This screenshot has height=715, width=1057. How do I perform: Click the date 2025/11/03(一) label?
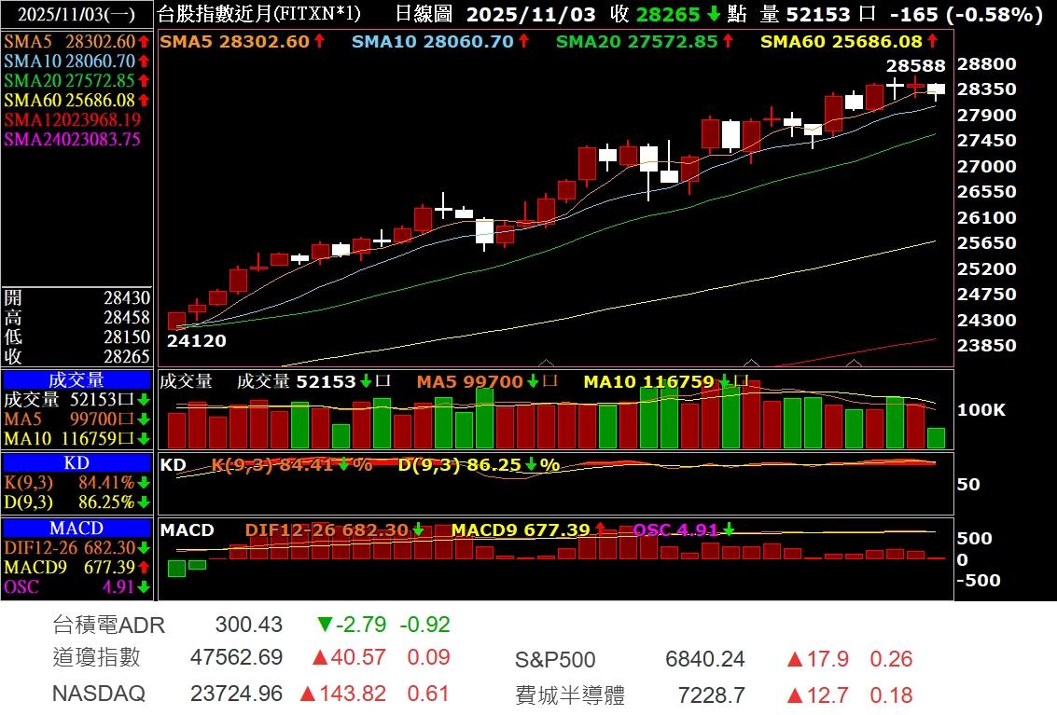point(76,14)
